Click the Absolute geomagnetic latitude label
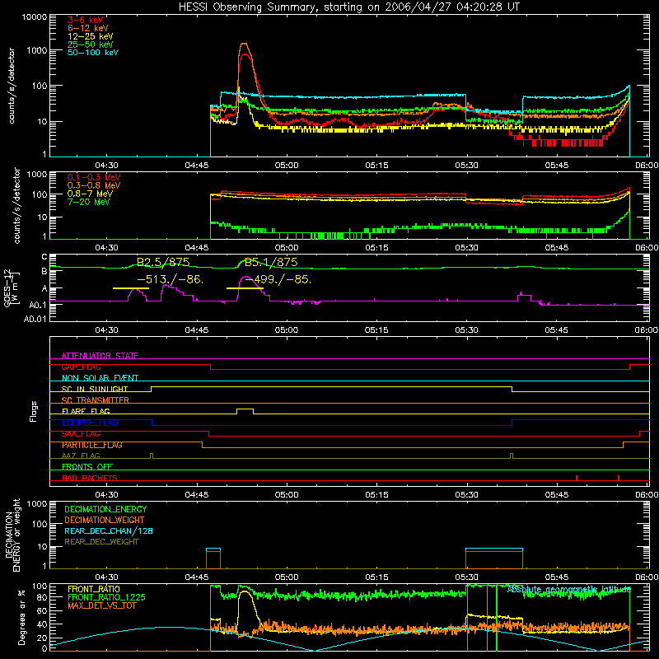Viewport: 659px width, 659px height. (569, 589)
